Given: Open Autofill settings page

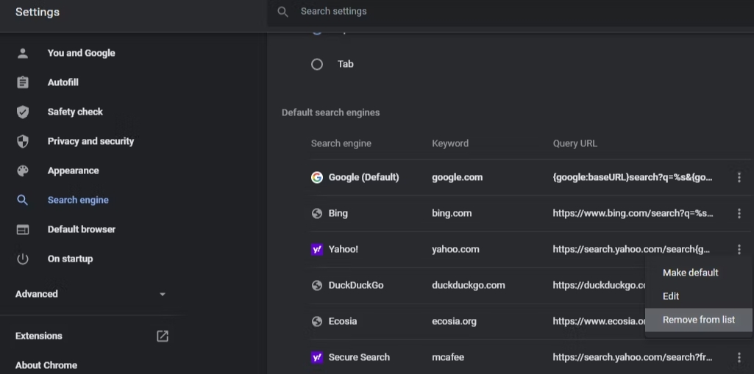Looking at the screenshot, I should 63,82.
